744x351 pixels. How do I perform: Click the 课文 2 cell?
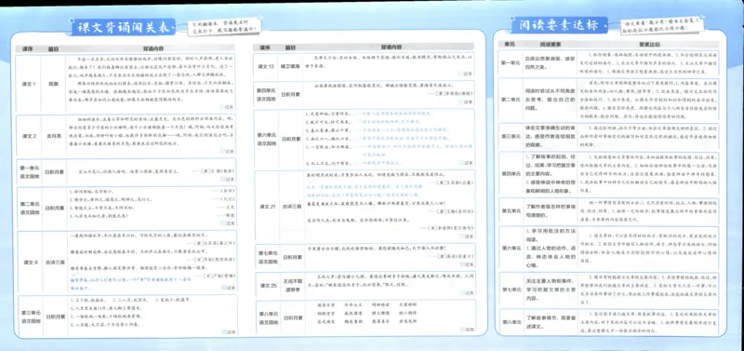[x=30, y=136]
